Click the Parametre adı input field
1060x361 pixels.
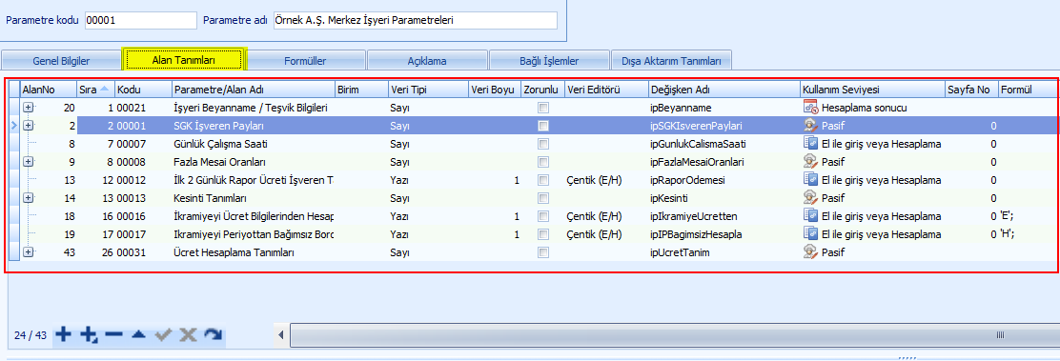[415, 20]
